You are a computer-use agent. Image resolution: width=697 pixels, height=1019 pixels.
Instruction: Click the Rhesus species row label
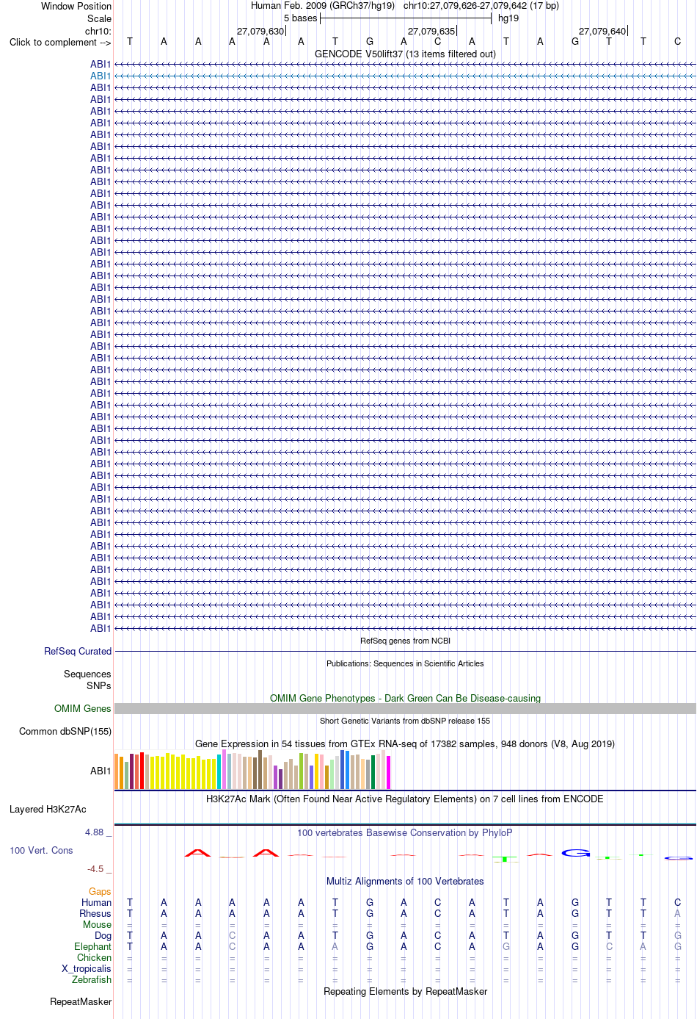pyautogui.click(x=95, y=913)
